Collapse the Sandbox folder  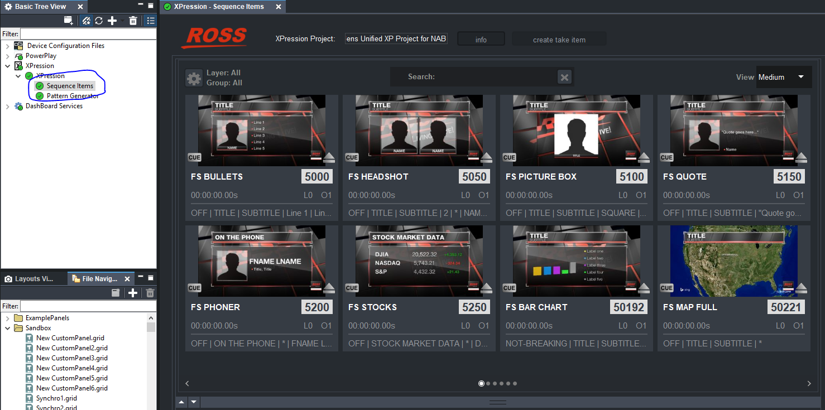point(7,328)
